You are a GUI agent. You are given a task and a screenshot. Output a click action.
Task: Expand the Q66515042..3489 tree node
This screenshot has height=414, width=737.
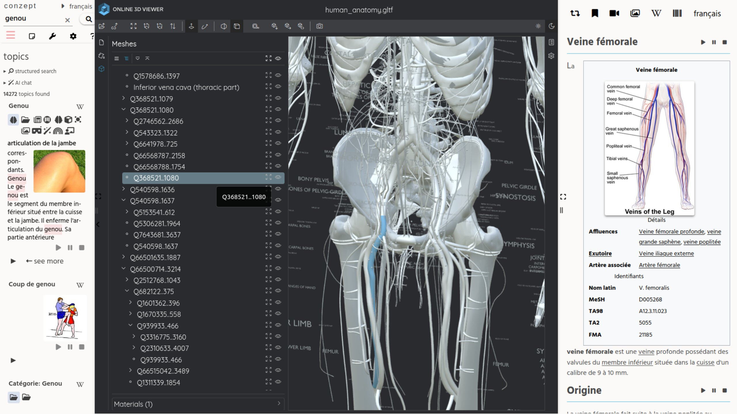point(130,371)
